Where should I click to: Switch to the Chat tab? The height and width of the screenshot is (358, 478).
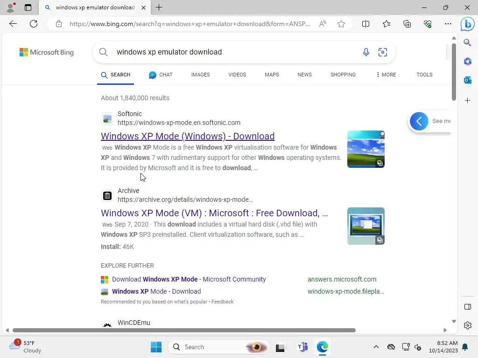[161, 75]
